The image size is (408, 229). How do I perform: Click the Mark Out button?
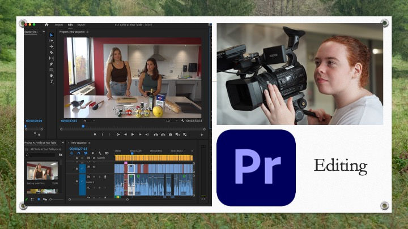[x=109, y=135]
